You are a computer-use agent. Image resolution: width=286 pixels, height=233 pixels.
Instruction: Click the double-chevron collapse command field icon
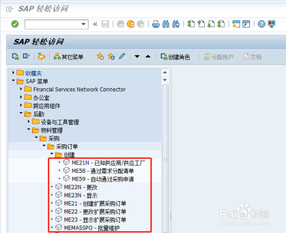click(95, 24)
